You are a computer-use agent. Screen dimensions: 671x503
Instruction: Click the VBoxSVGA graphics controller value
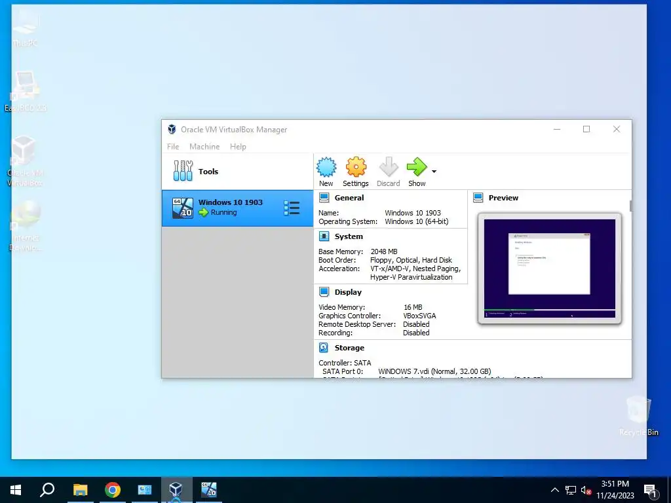[419, 316]
